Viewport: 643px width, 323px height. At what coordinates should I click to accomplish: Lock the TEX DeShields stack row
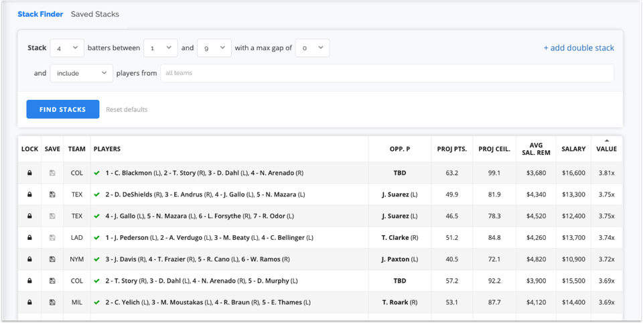pos(29,194)
